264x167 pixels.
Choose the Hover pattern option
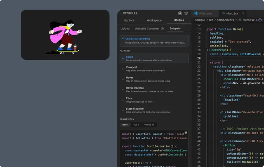154,79
